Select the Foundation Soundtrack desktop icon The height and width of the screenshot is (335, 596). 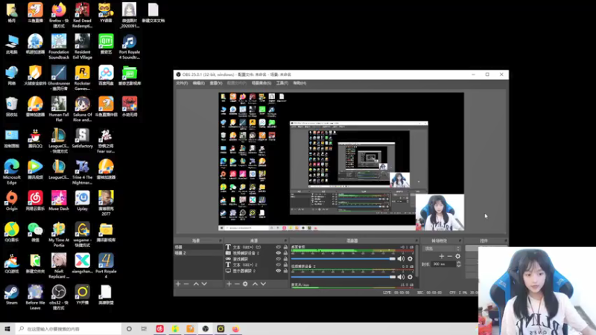point(59,47)
